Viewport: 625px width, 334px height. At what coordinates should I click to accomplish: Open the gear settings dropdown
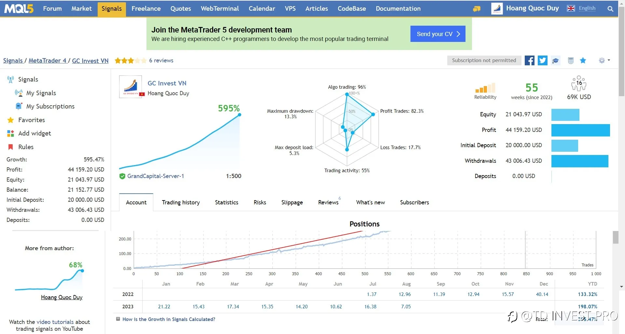[604, 60]
